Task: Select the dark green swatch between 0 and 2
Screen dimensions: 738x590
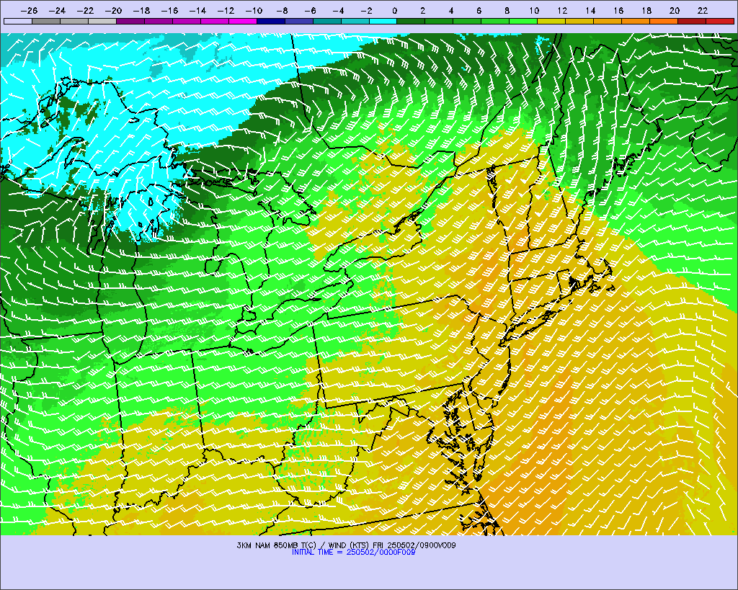Action: point(411,21)
